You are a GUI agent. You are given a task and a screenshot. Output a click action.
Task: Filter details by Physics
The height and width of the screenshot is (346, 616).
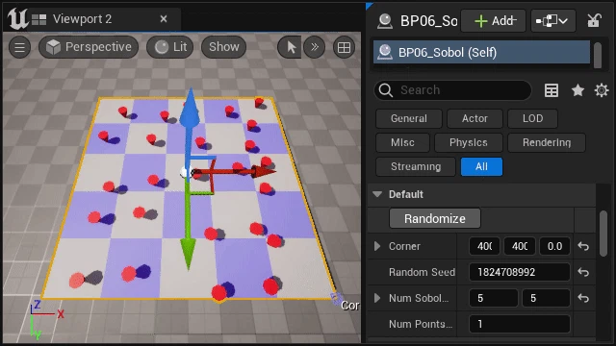point(469,142)
